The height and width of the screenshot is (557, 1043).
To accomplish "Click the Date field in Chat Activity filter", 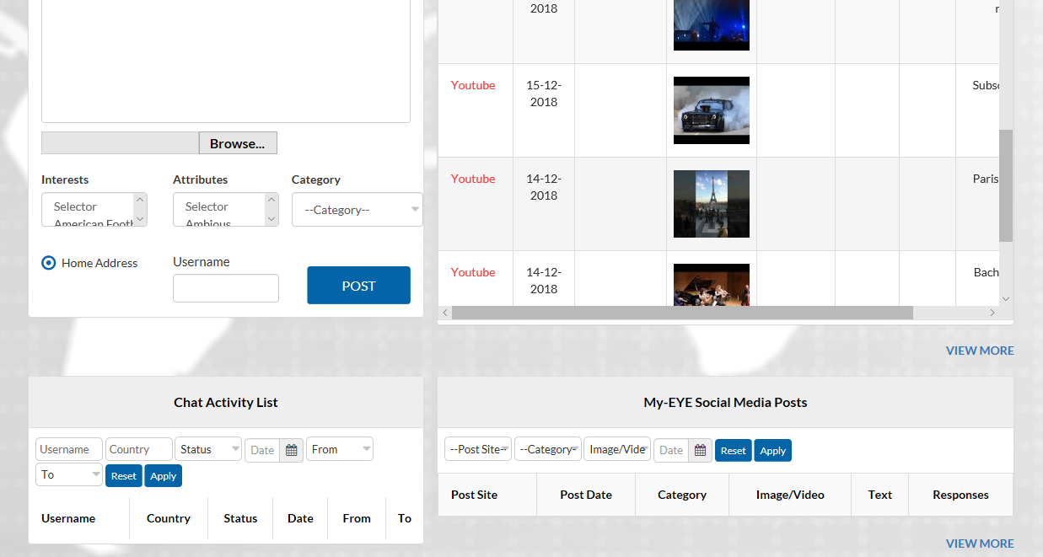I will click(x=262, y=450).
